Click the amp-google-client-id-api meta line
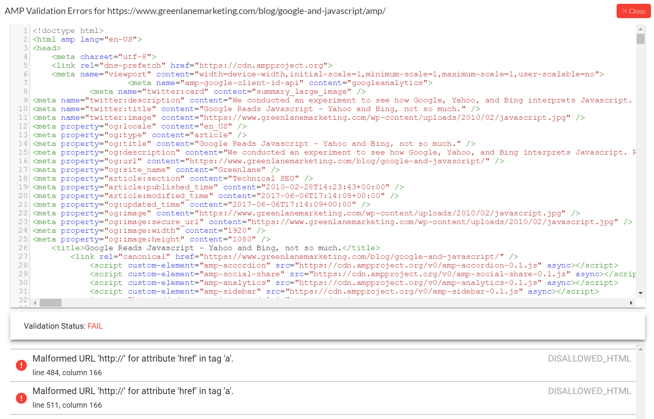The width and height of the screenshot is (654, 419). tap(280, 83)
